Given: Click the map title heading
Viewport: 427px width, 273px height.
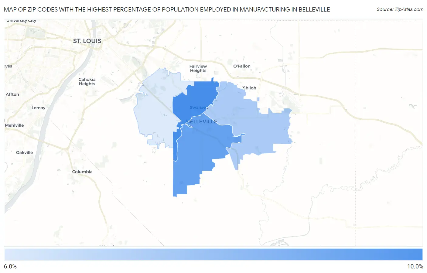Looking at the screenshot, I should pos(167,9).
